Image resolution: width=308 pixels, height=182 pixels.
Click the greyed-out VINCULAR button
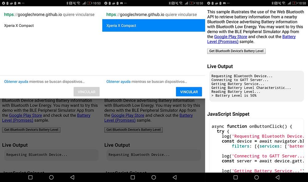click(87, 92)
